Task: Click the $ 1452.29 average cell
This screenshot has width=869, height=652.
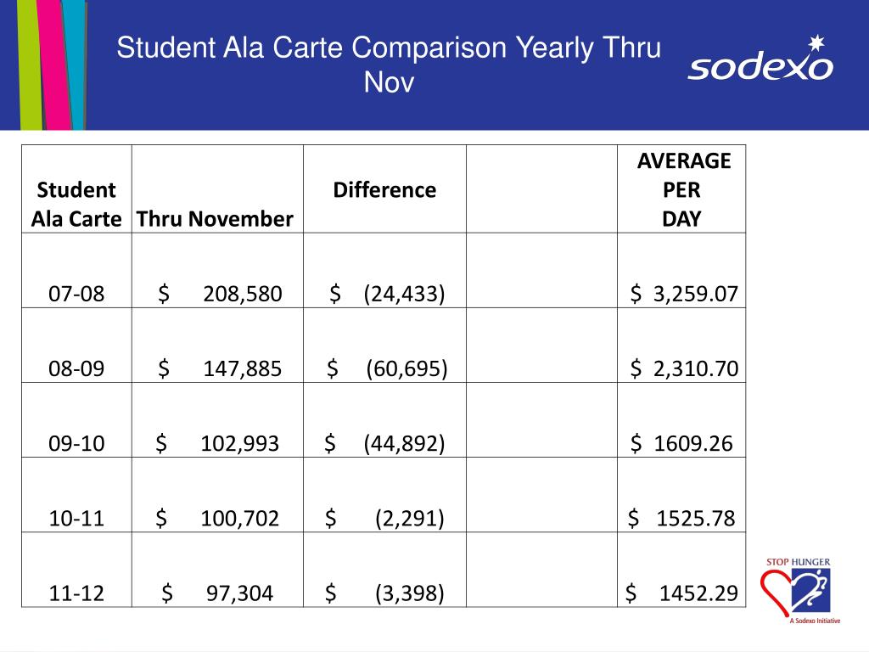Action: (681, 570)
